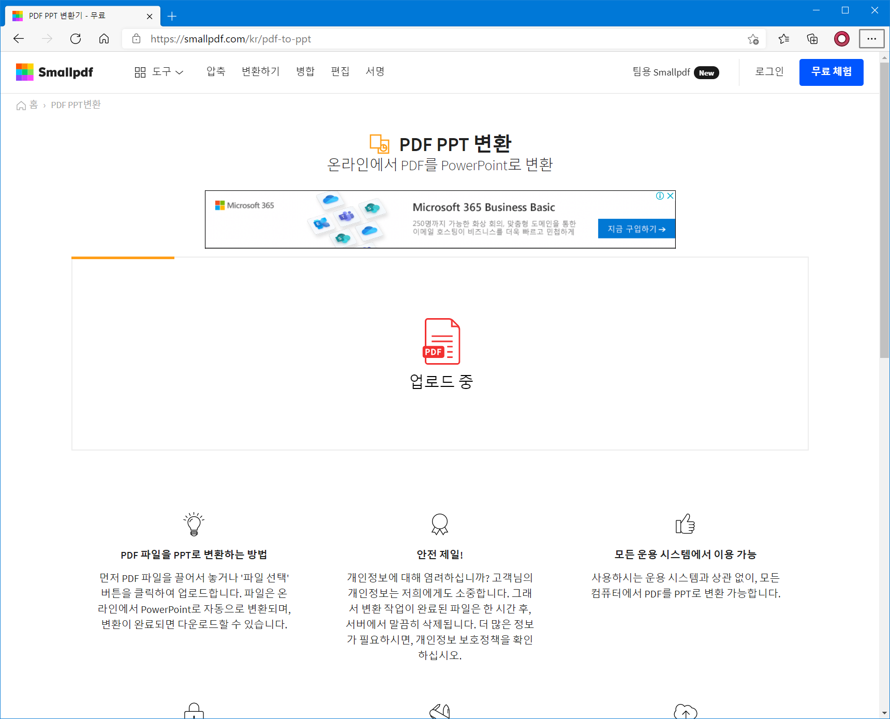Screen dimensions: 890x719
Task: Reload the page with the refresh icon
Action: coord(76,39)
